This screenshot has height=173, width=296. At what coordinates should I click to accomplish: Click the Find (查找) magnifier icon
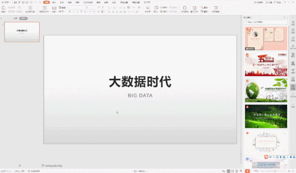tap(202, 7)
